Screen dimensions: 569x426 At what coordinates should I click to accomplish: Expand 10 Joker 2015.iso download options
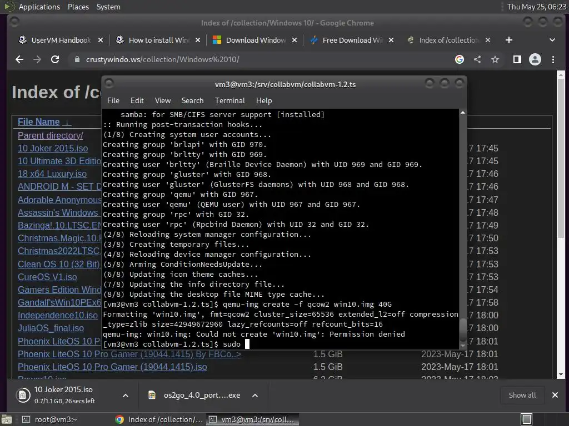(x=125, y=395)
